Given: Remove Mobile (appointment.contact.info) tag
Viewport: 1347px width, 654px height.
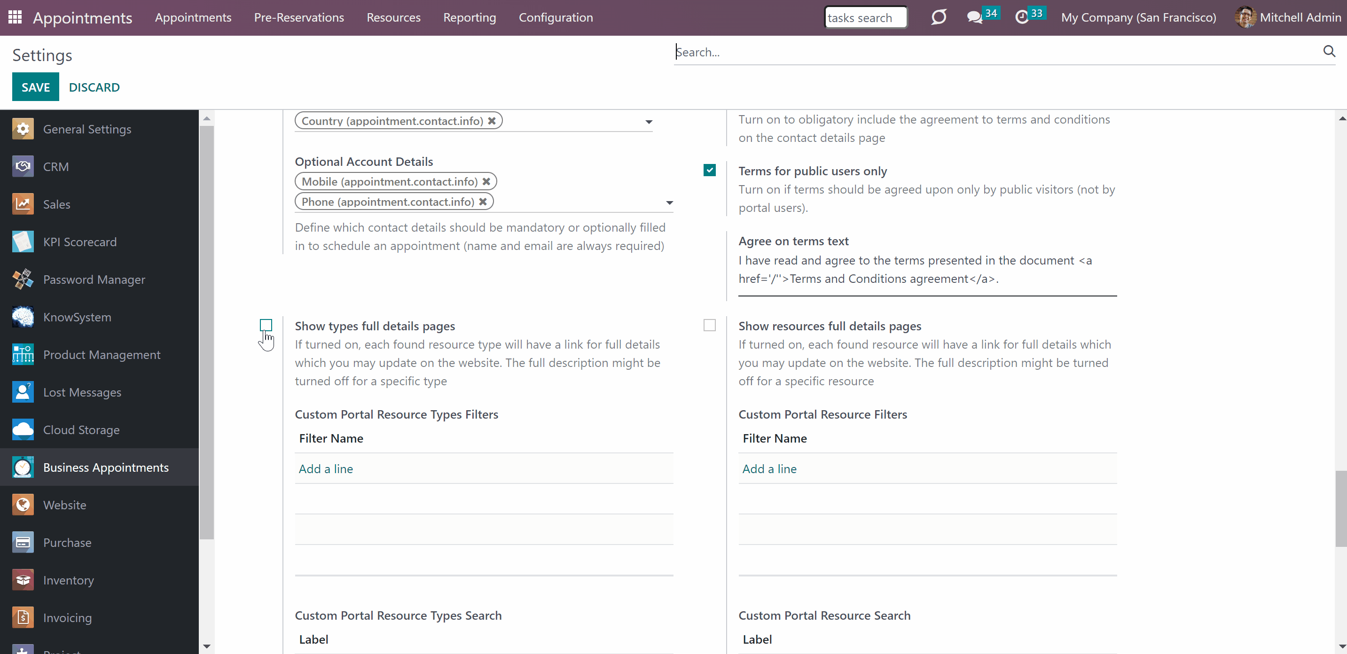Looking at the screenshot, I should [486, 181].
